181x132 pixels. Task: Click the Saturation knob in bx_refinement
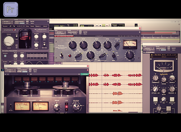pyautogui.click(x=36, y=37)
